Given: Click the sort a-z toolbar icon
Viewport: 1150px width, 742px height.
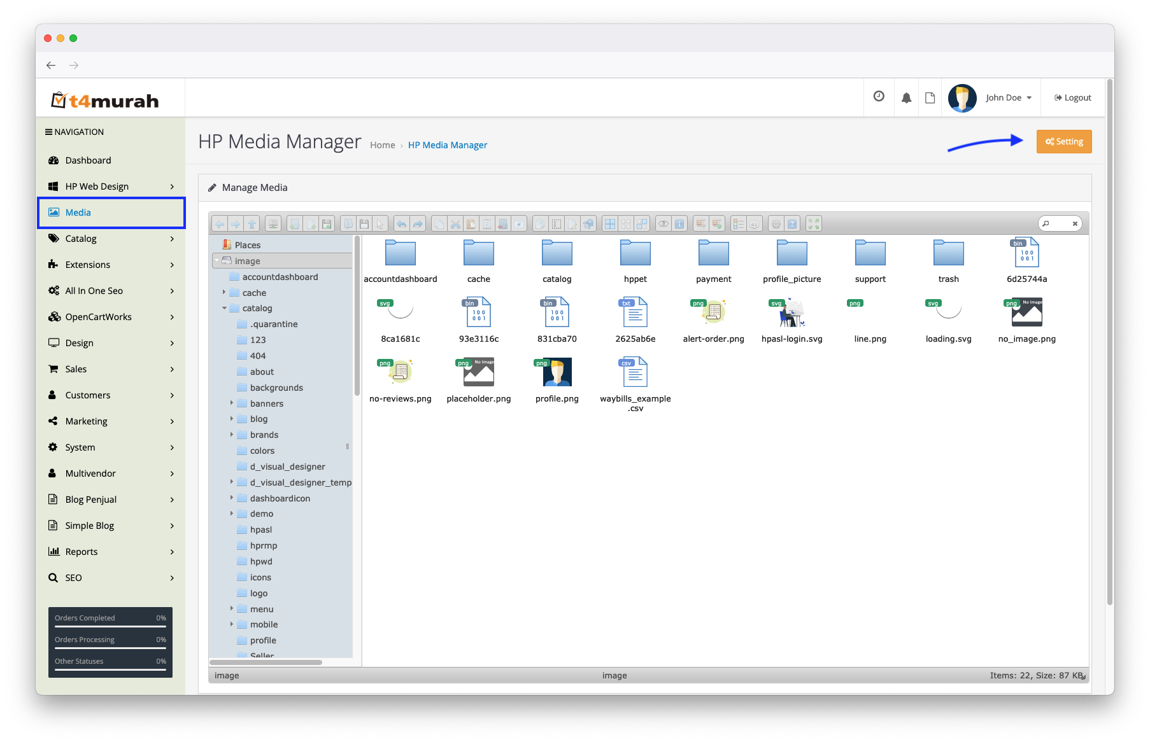Looking at the screenshot, I should (x=755, y=224).
